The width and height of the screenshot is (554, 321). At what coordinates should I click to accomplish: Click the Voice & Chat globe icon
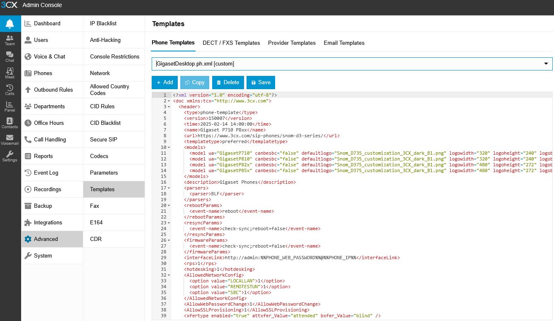click(x=28, y=57)
